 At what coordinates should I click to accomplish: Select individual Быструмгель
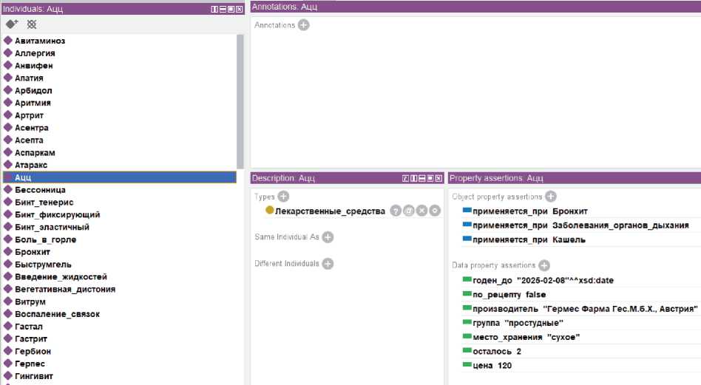(x=44, y=265)
